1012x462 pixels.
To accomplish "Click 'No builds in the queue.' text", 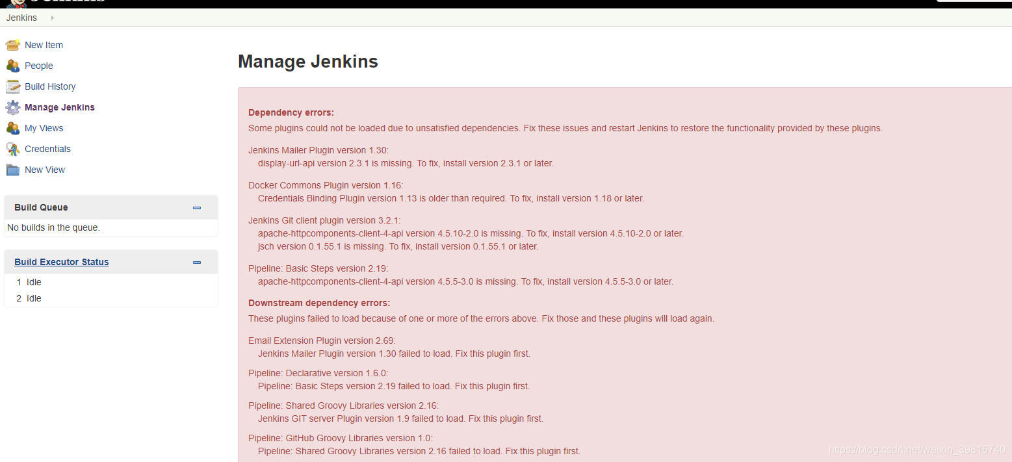I will click(x=53, y=227).
